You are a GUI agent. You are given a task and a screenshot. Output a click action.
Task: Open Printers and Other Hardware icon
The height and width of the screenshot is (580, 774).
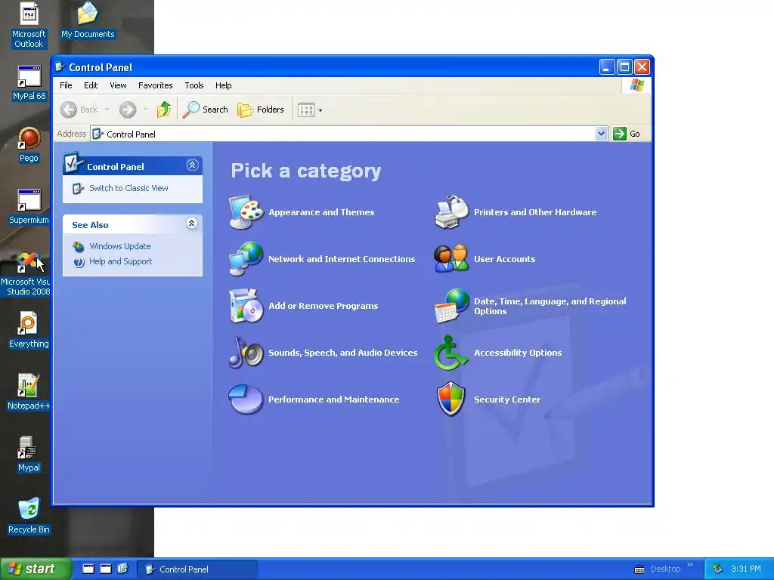(451, 212)
